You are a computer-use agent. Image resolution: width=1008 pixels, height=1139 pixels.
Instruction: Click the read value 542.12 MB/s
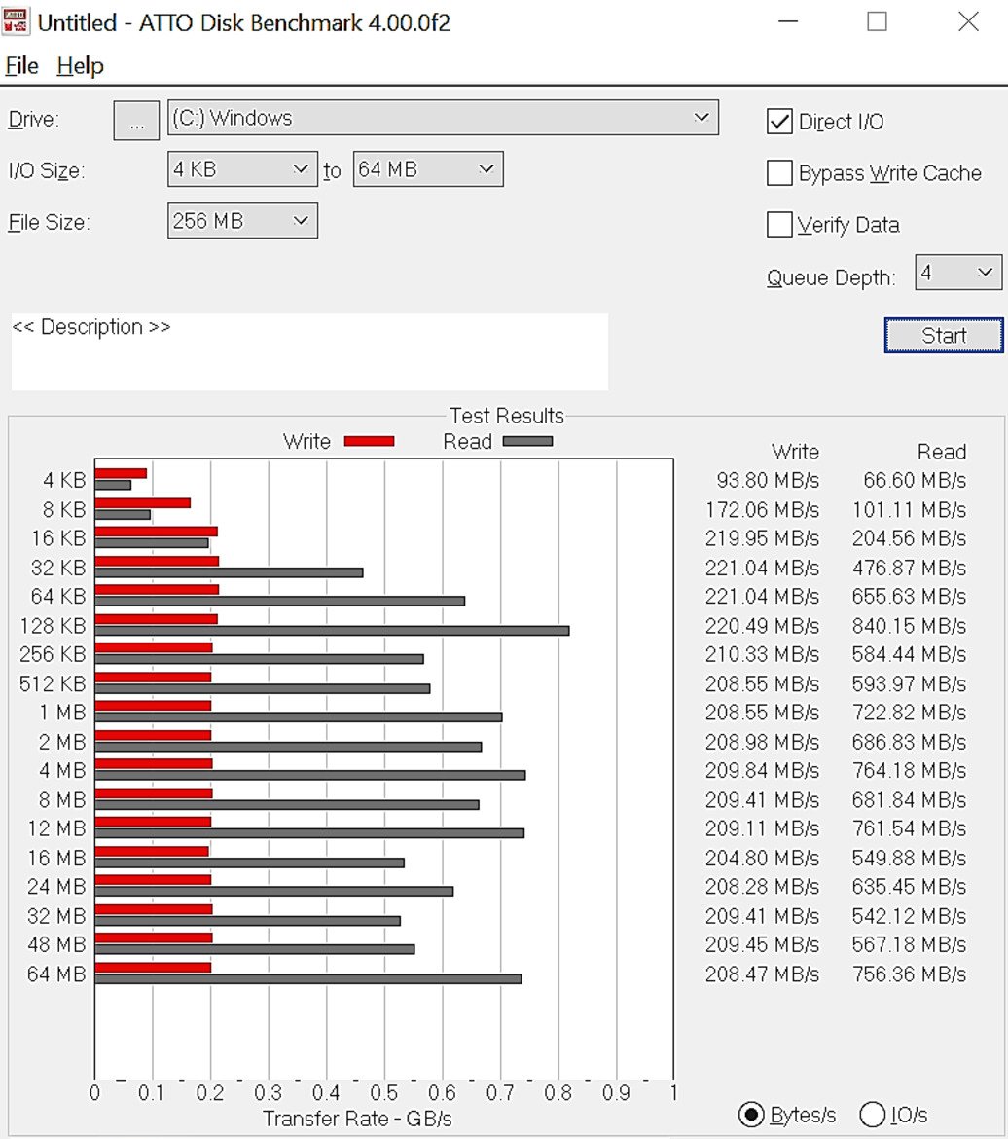(x=909, y=917)
